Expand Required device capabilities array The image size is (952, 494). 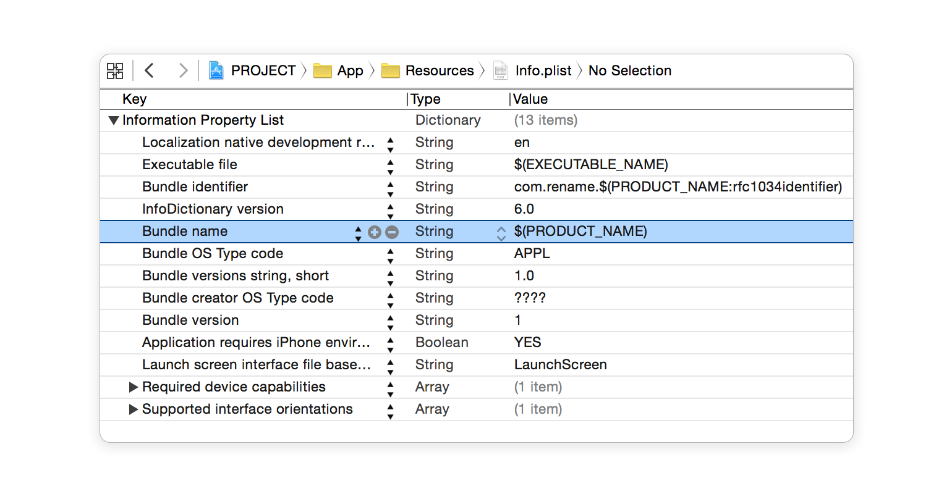[133, 387]
